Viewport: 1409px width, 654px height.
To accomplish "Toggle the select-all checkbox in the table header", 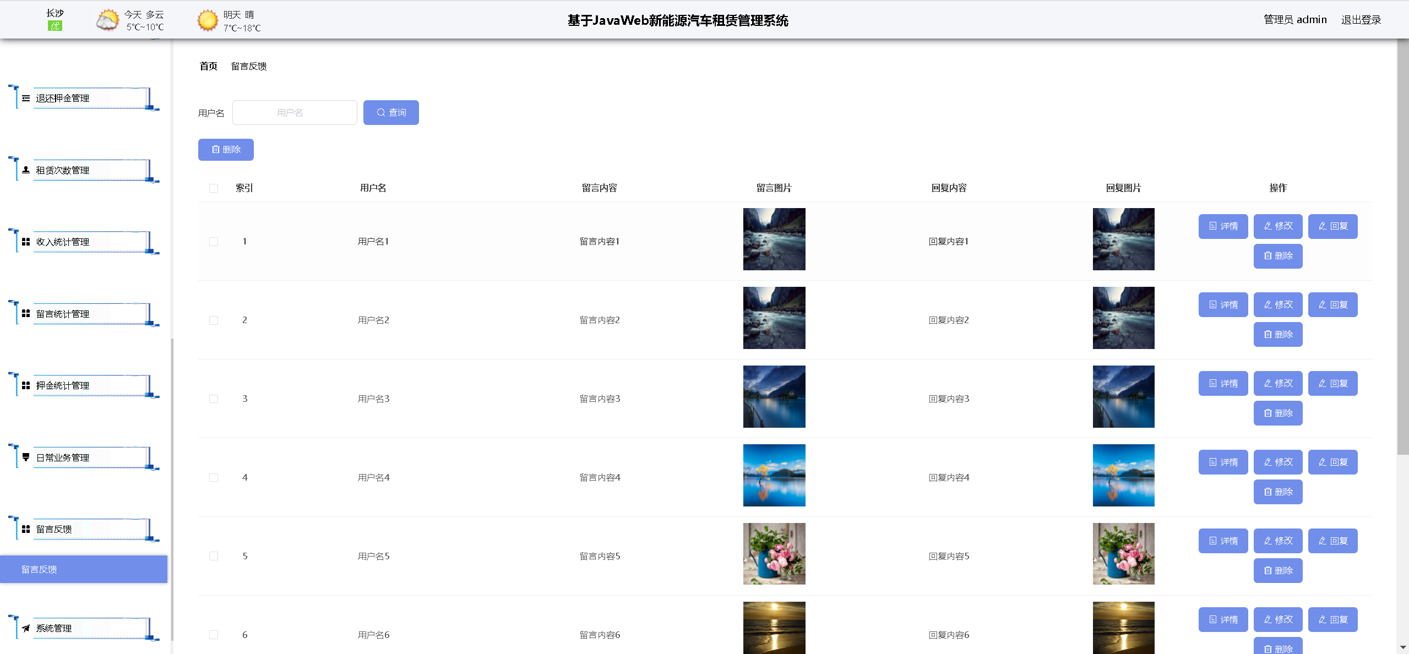I will tap(214, 188).
